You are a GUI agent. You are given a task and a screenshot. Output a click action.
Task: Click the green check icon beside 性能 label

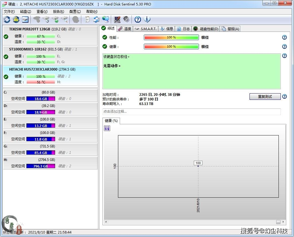pos(105,37)
